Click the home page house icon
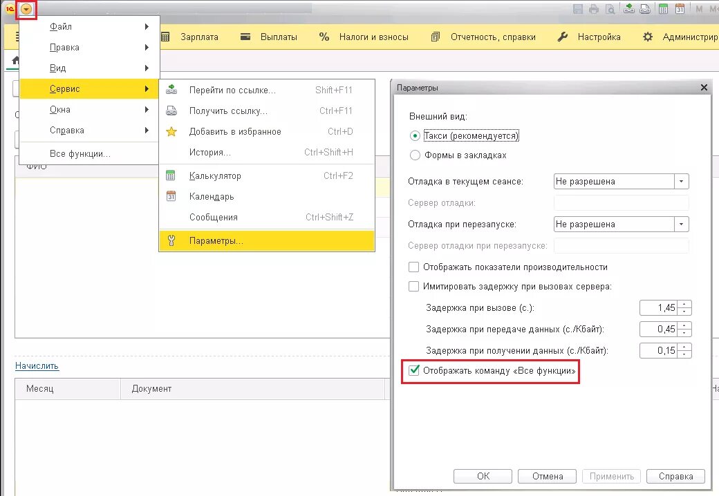The height and width of the screenshot is (496, 719). click(16, 60)
